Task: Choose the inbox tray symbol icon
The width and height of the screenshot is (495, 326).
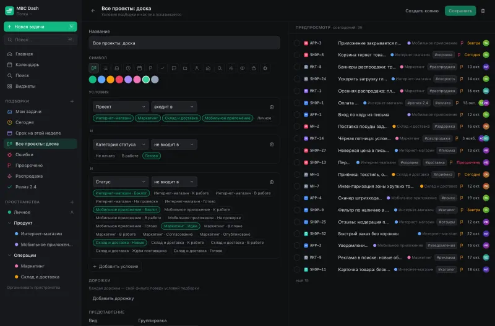Action: tap(117, 68)
